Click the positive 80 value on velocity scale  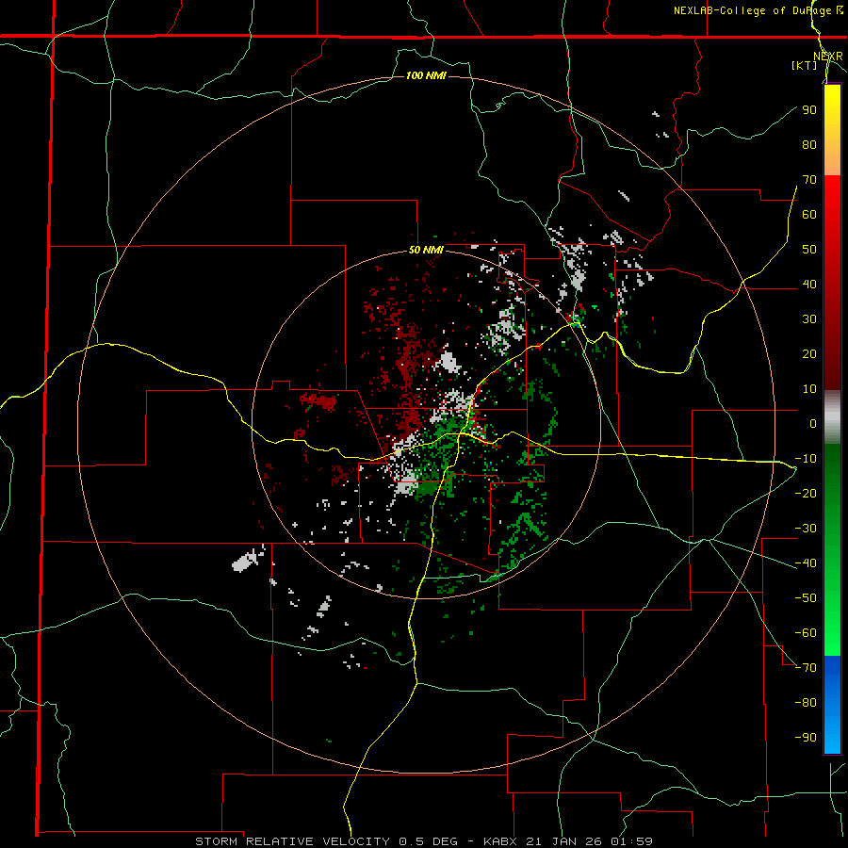point(809,144)
